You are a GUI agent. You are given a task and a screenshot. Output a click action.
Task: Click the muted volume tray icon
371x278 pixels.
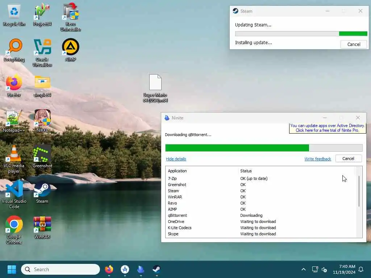click(324, 269)
